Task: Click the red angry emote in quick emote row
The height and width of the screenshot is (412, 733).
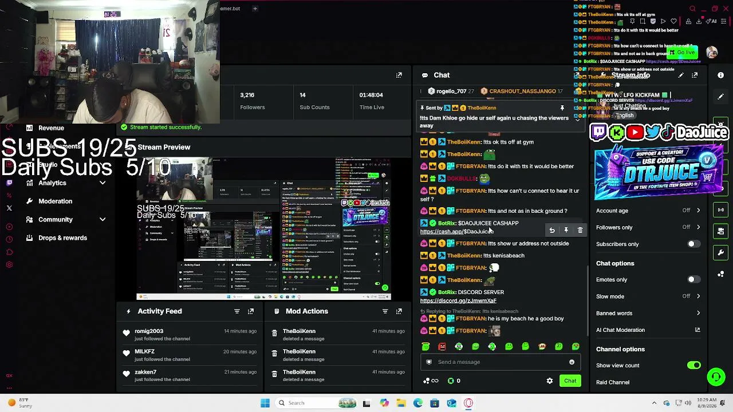Action: click(x=442, y=347)
